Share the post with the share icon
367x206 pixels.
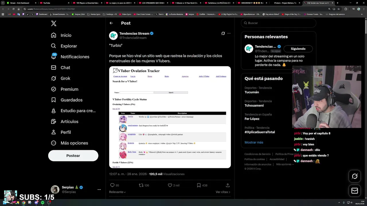click(228, 185)
